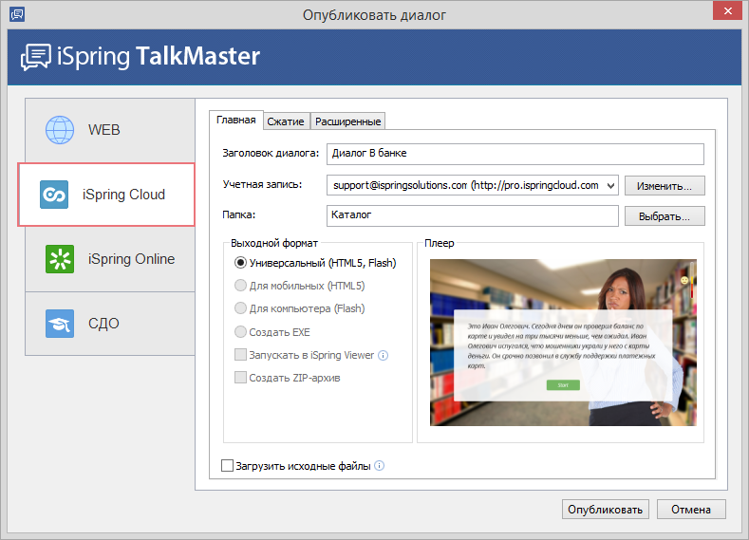Screen dimensions: 749x540
Task: Click the Заголовок диалога text field
Action: (515, 154)
